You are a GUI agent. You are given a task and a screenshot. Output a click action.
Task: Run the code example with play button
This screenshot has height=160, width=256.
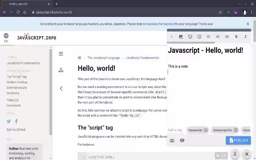point(218,156)
